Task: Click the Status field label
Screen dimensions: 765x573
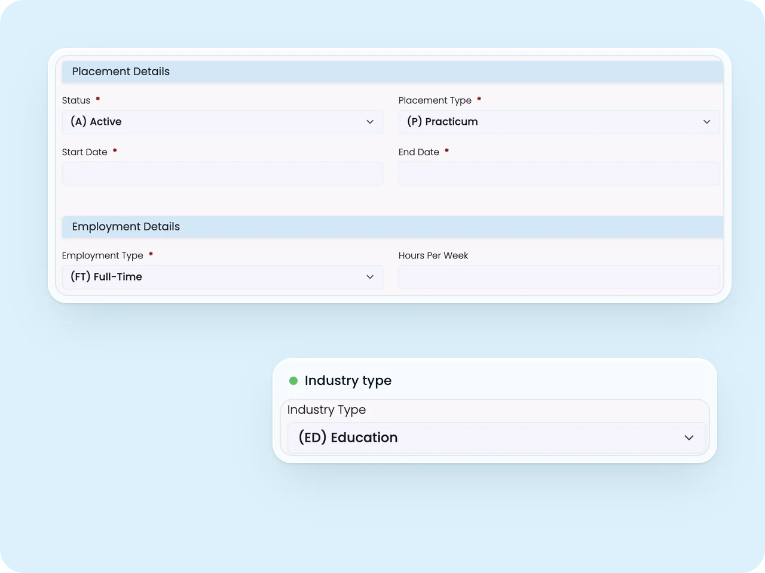Action: pos(76,100)
